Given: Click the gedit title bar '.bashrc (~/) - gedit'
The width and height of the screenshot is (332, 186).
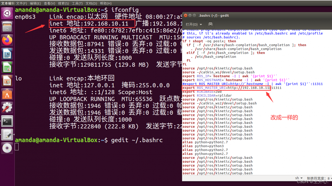Looking at the screenshot, I should 214,16.
